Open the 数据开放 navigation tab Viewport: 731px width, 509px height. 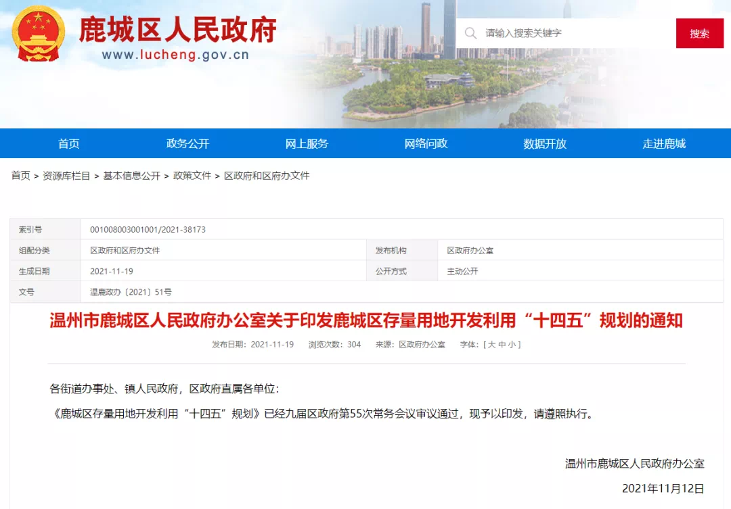coord(544,143)
